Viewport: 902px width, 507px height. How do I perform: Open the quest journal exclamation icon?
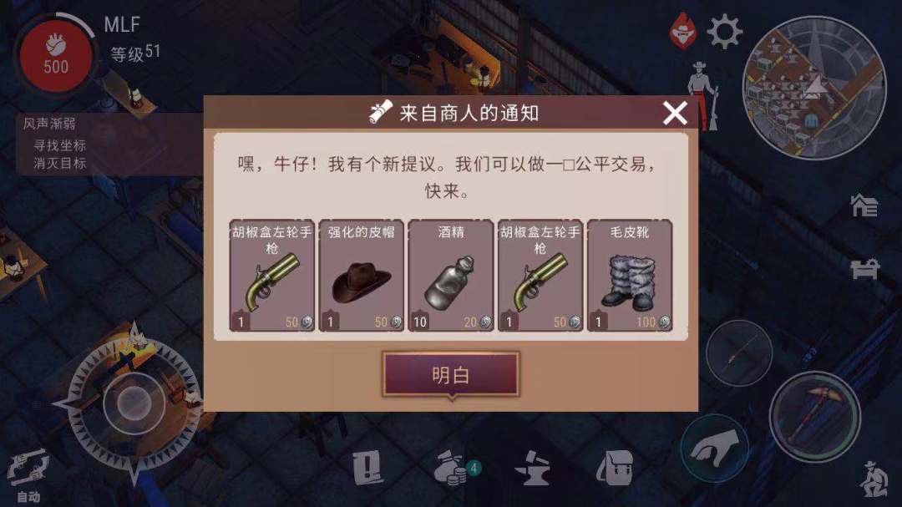click(x=368, y=467)
